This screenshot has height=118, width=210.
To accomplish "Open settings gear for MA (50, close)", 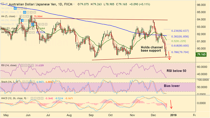I will 25,20.
